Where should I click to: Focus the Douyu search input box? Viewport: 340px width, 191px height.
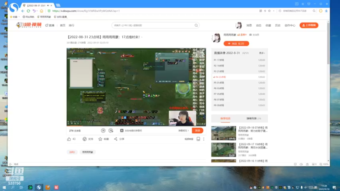pos(153,25)
